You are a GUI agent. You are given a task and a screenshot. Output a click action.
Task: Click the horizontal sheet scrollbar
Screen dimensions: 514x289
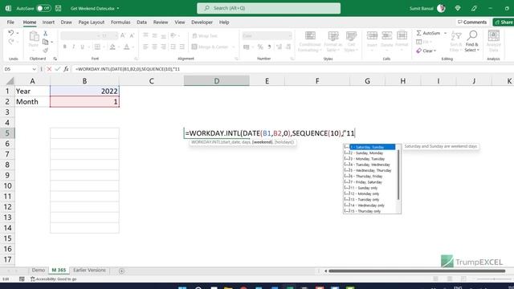click(417, 271)
